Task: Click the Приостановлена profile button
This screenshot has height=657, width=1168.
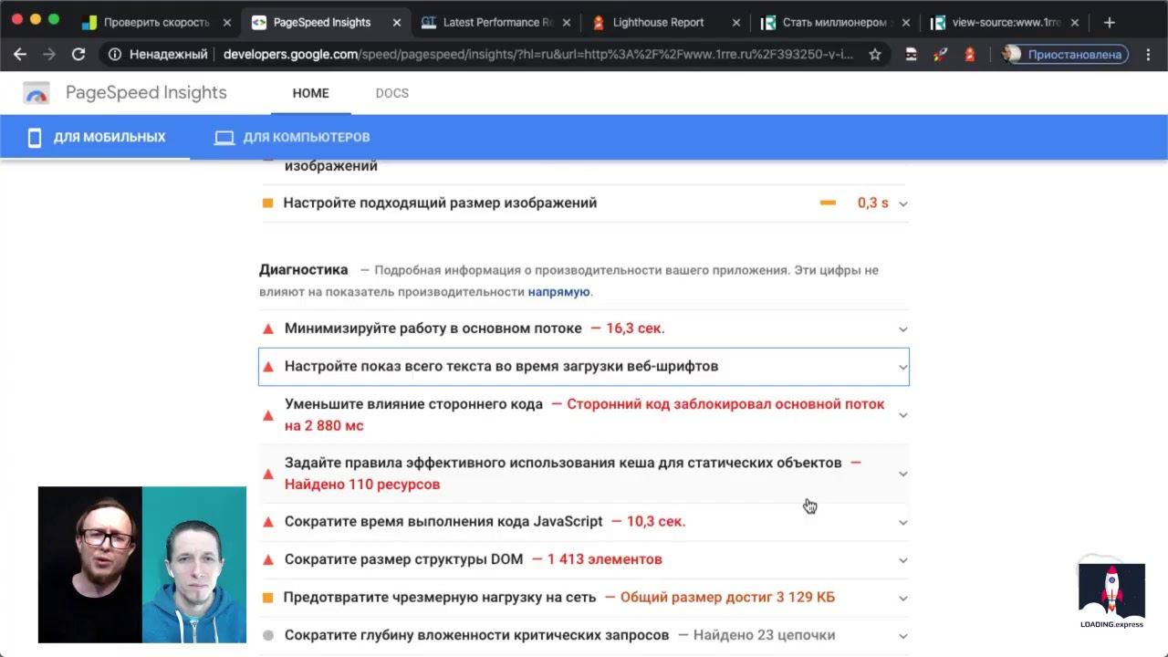Action: [x=1065, y=55]
